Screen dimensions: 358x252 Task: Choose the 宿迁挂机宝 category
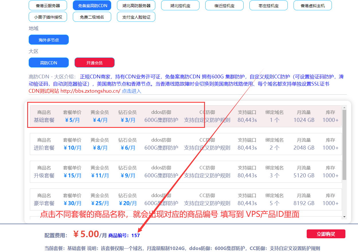224,5
